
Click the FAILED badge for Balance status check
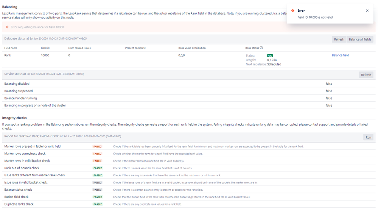pos(98,190)
